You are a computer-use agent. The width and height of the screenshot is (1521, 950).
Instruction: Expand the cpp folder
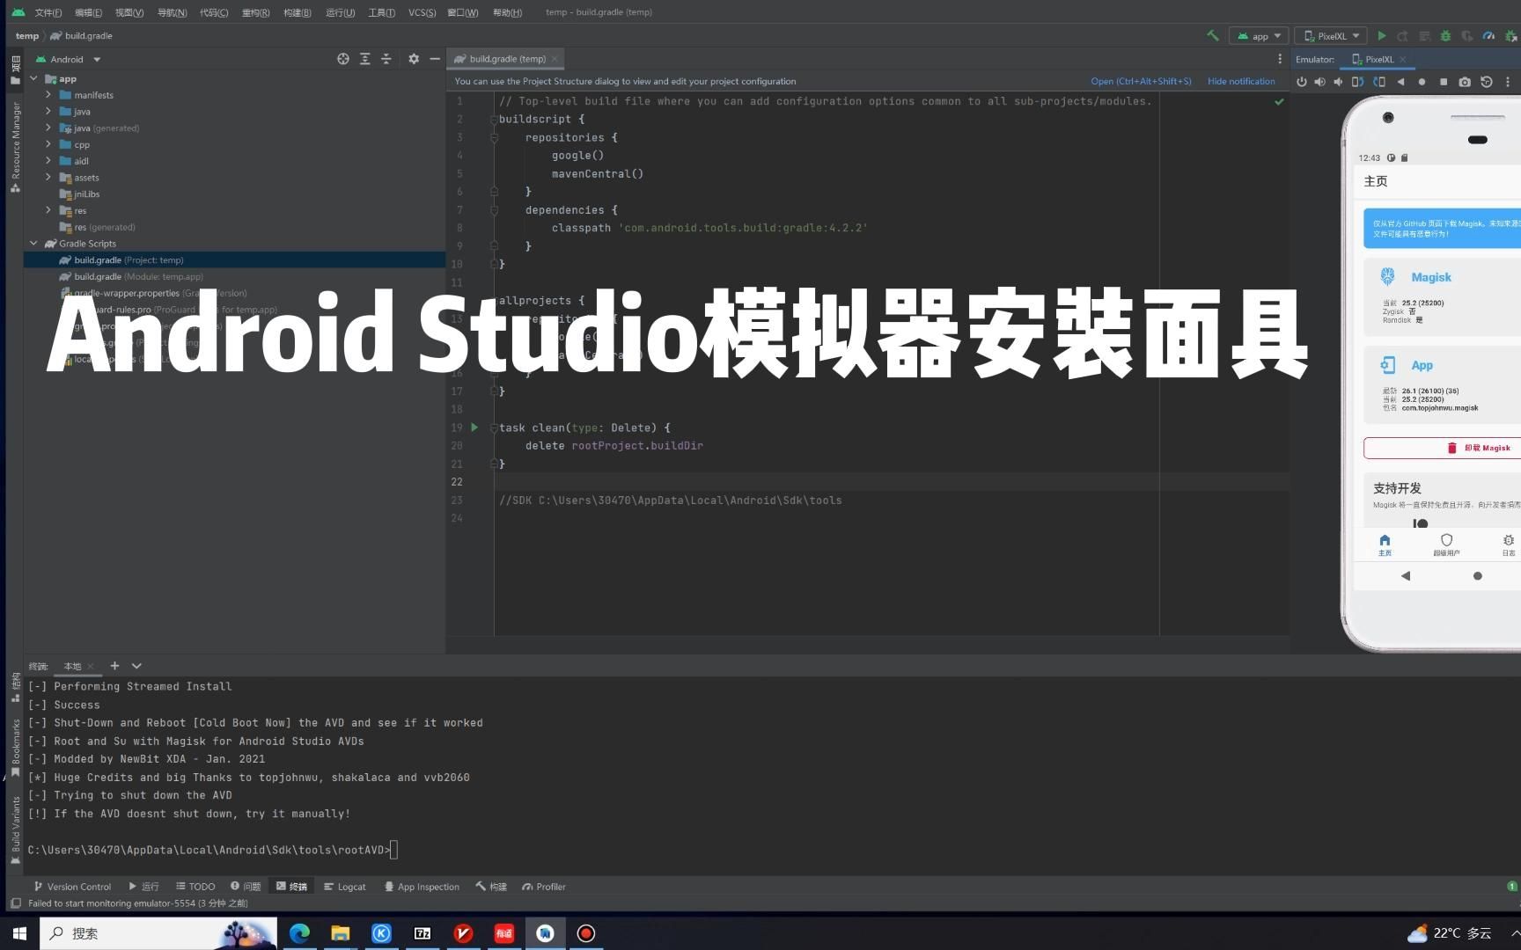[48, 144]
